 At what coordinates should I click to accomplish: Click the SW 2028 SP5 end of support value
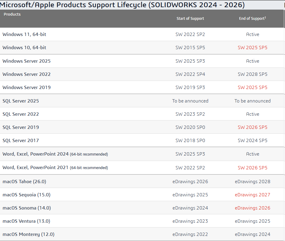pos(252,74)
